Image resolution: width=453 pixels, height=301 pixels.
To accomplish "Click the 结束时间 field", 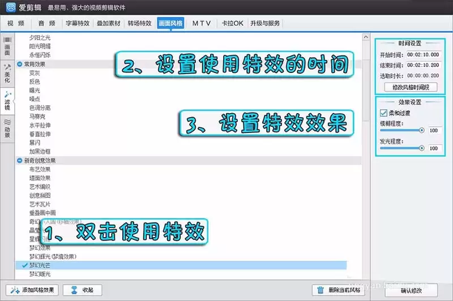I will coord(423,65).
